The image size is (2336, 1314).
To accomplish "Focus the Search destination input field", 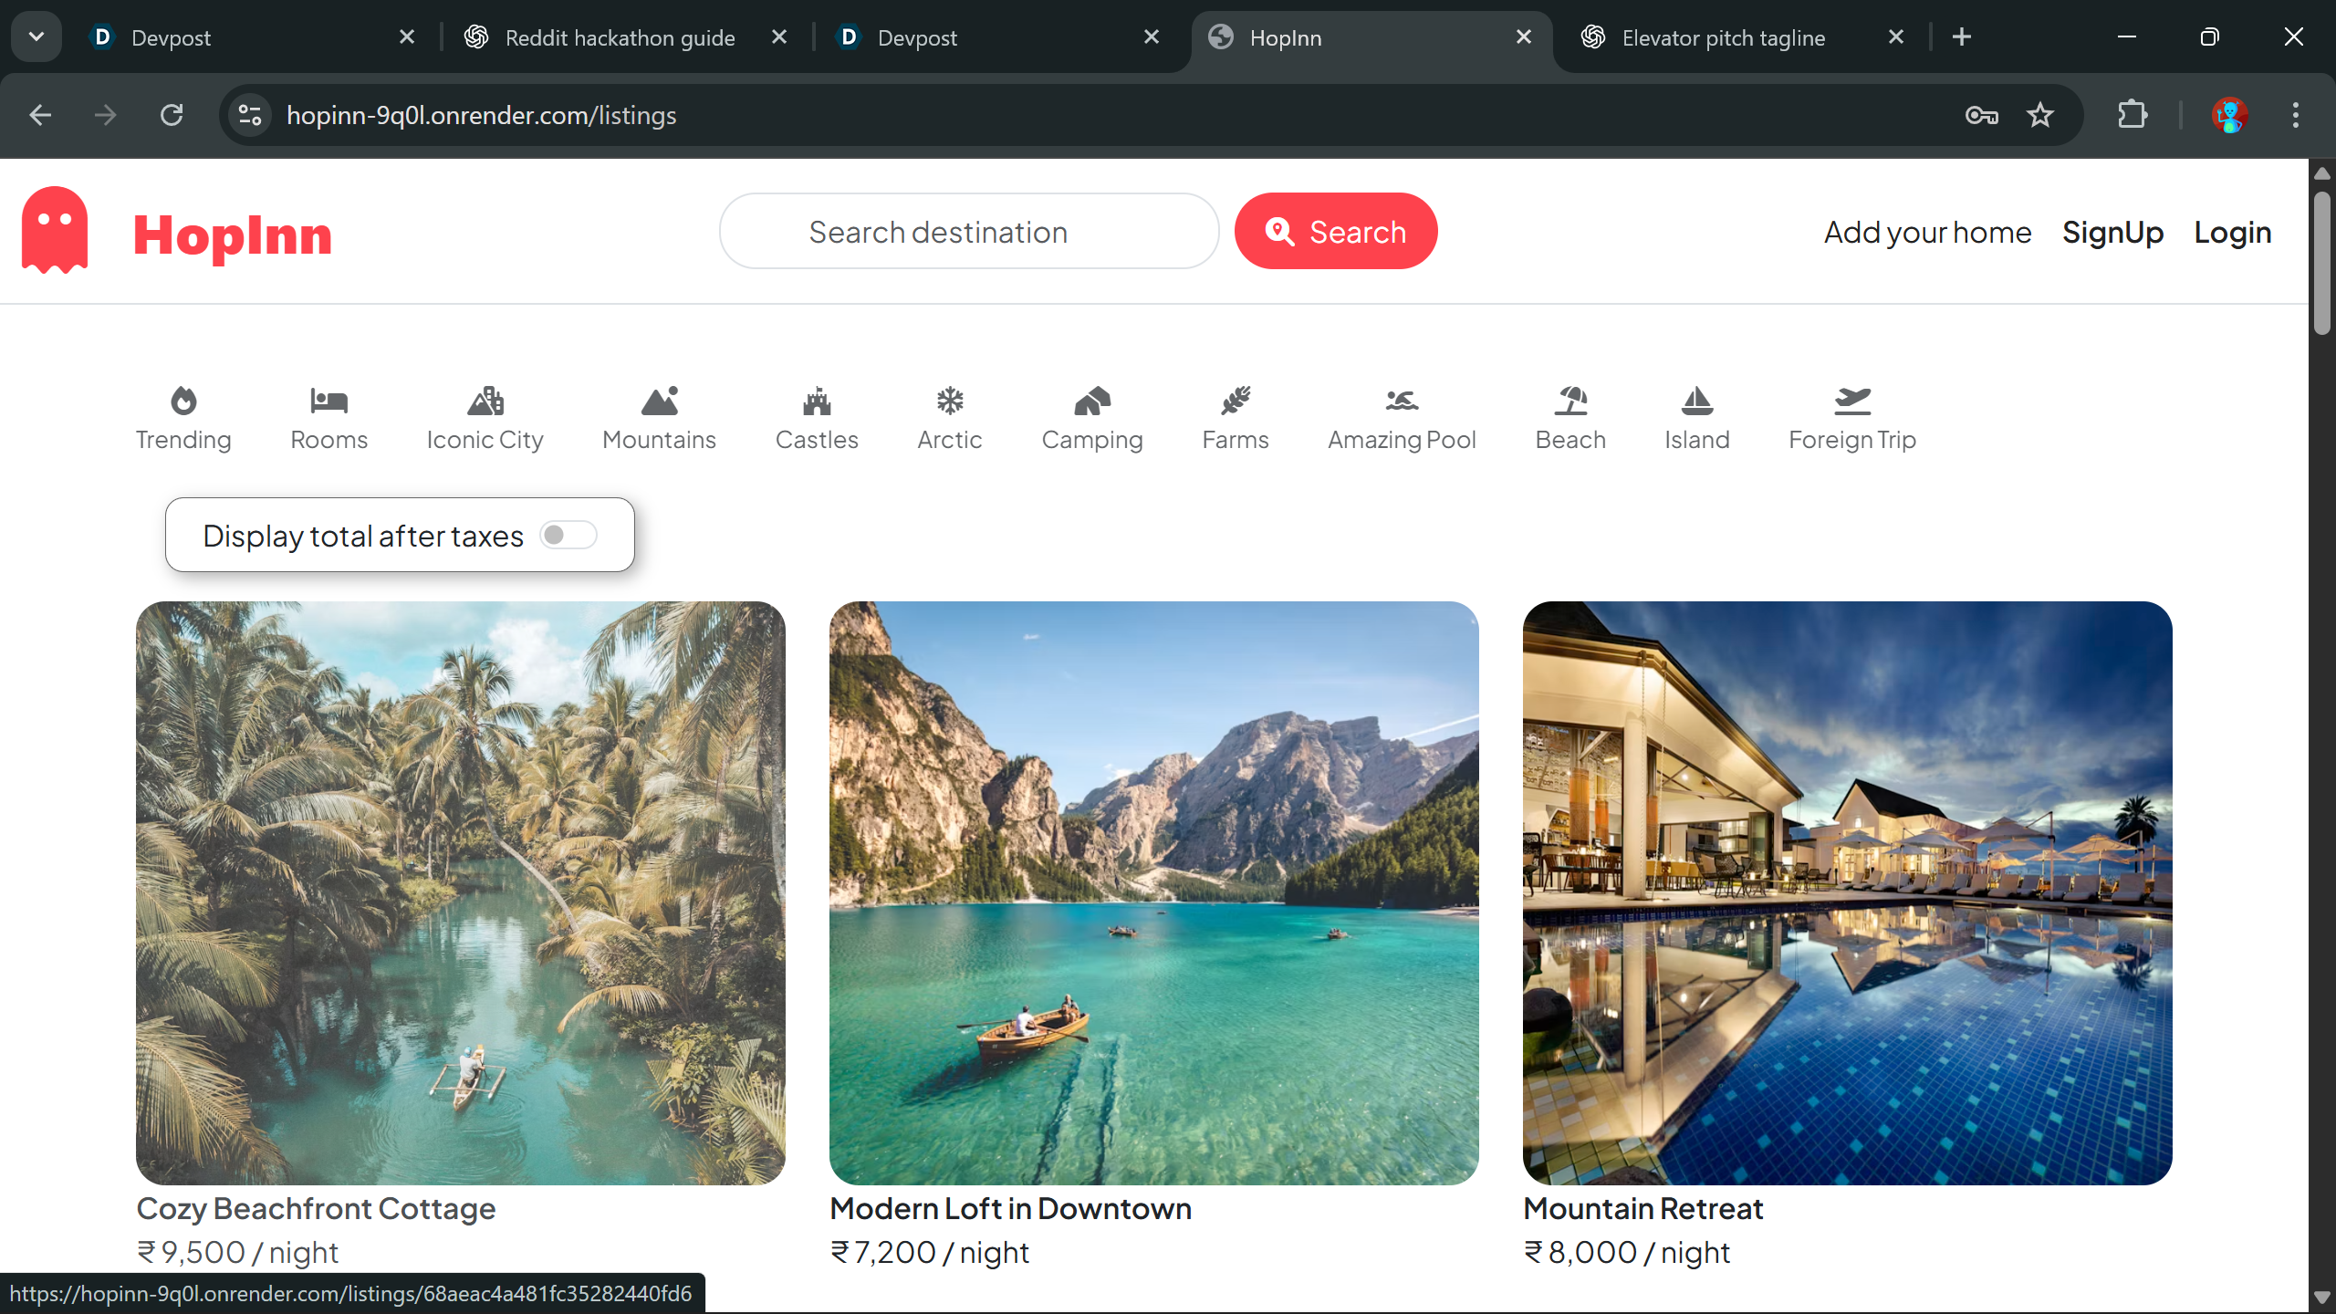I will [969, 232].
